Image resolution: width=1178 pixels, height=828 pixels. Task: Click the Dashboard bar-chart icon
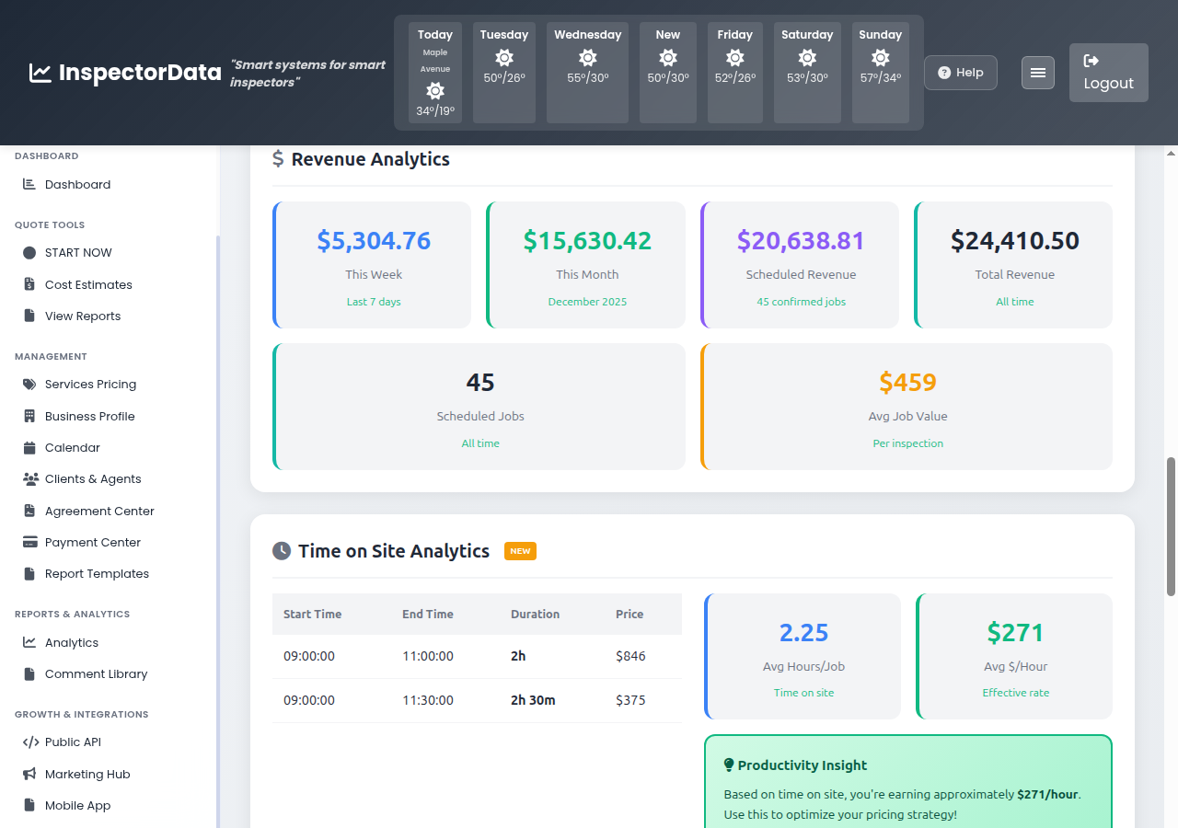29,184
